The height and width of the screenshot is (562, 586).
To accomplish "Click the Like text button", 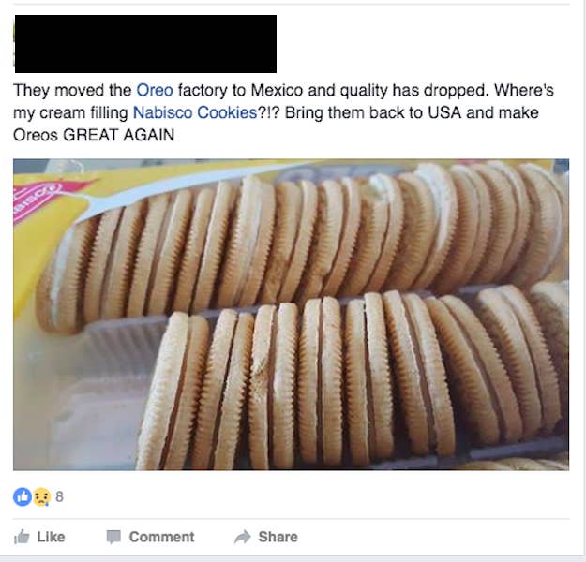I will click(51, 537).
